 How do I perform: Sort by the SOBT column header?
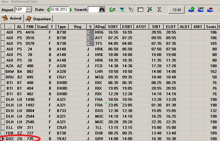(x=112, y=27)
